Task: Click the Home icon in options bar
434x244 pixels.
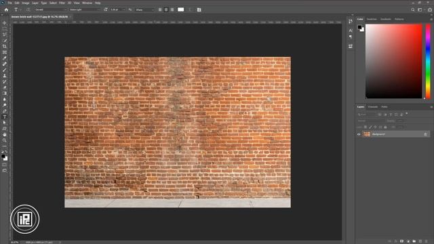Action: 6,9
